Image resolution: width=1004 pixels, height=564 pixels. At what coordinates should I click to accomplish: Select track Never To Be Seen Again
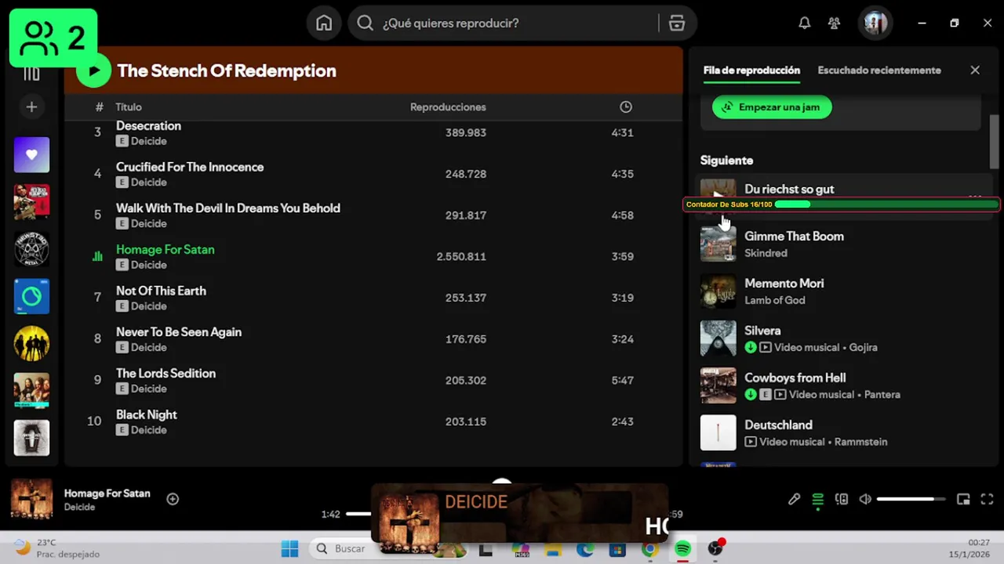pos(179,332)
